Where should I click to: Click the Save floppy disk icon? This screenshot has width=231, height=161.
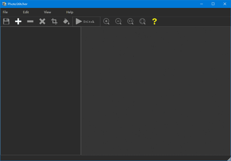pyautogui.click(x=6, y=22)
